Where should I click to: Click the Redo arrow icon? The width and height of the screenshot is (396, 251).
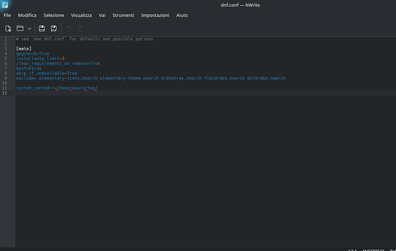pyautogui.click(x=81, y=28)
